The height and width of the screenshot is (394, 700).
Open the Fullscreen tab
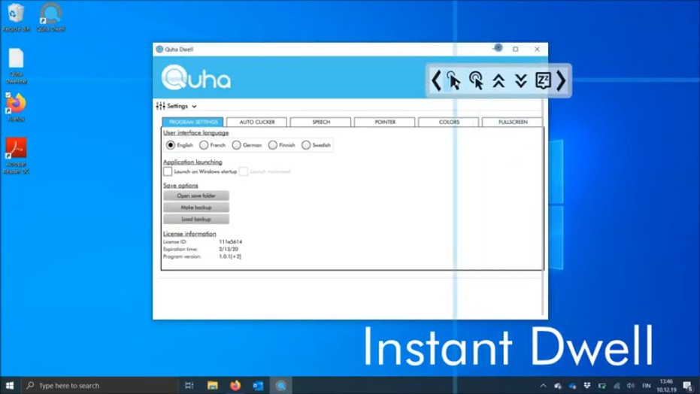point(513,122)
